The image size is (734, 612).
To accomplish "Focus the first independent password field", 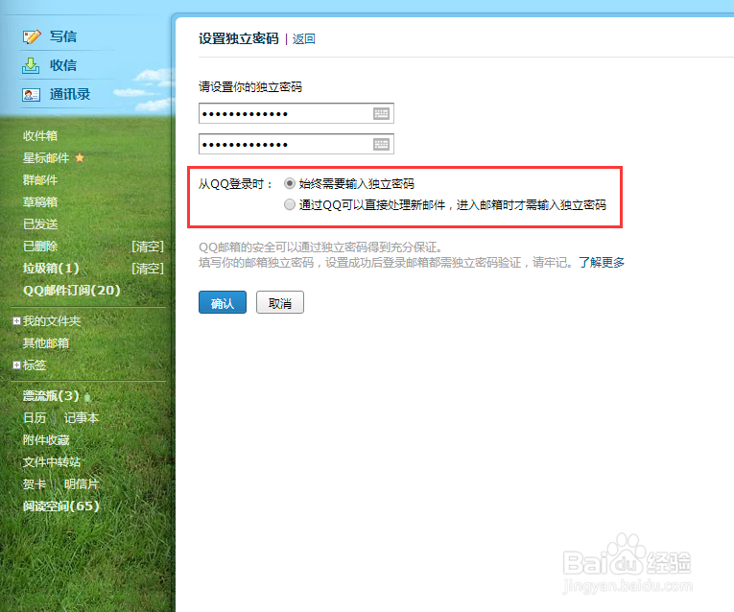I will 296,113.
